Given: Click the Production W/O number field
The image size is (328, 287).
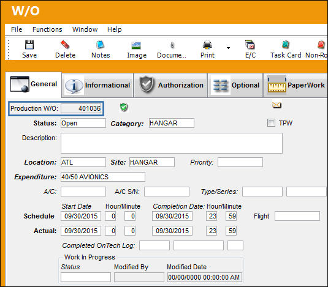Looking at the screenshot, I should (x=81, y=108).
